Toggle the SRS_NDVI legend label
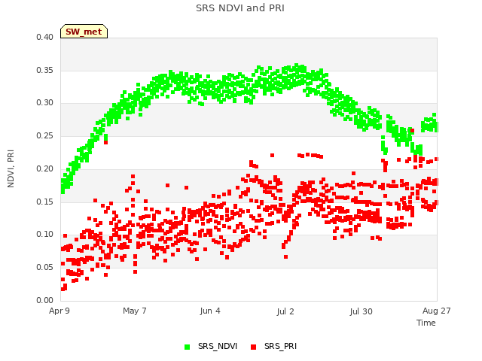This screenshot has height=361, width=482. pos(218,346)
